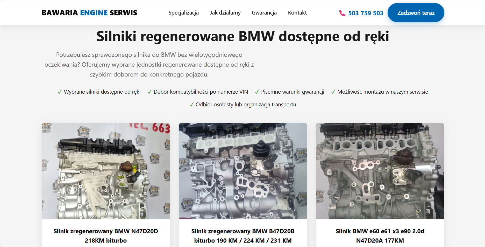Click checkmark icon beside 'Pisemne warunki gwarancji'
The width and height of the screenshot is (485, 247).
point(257,92)
